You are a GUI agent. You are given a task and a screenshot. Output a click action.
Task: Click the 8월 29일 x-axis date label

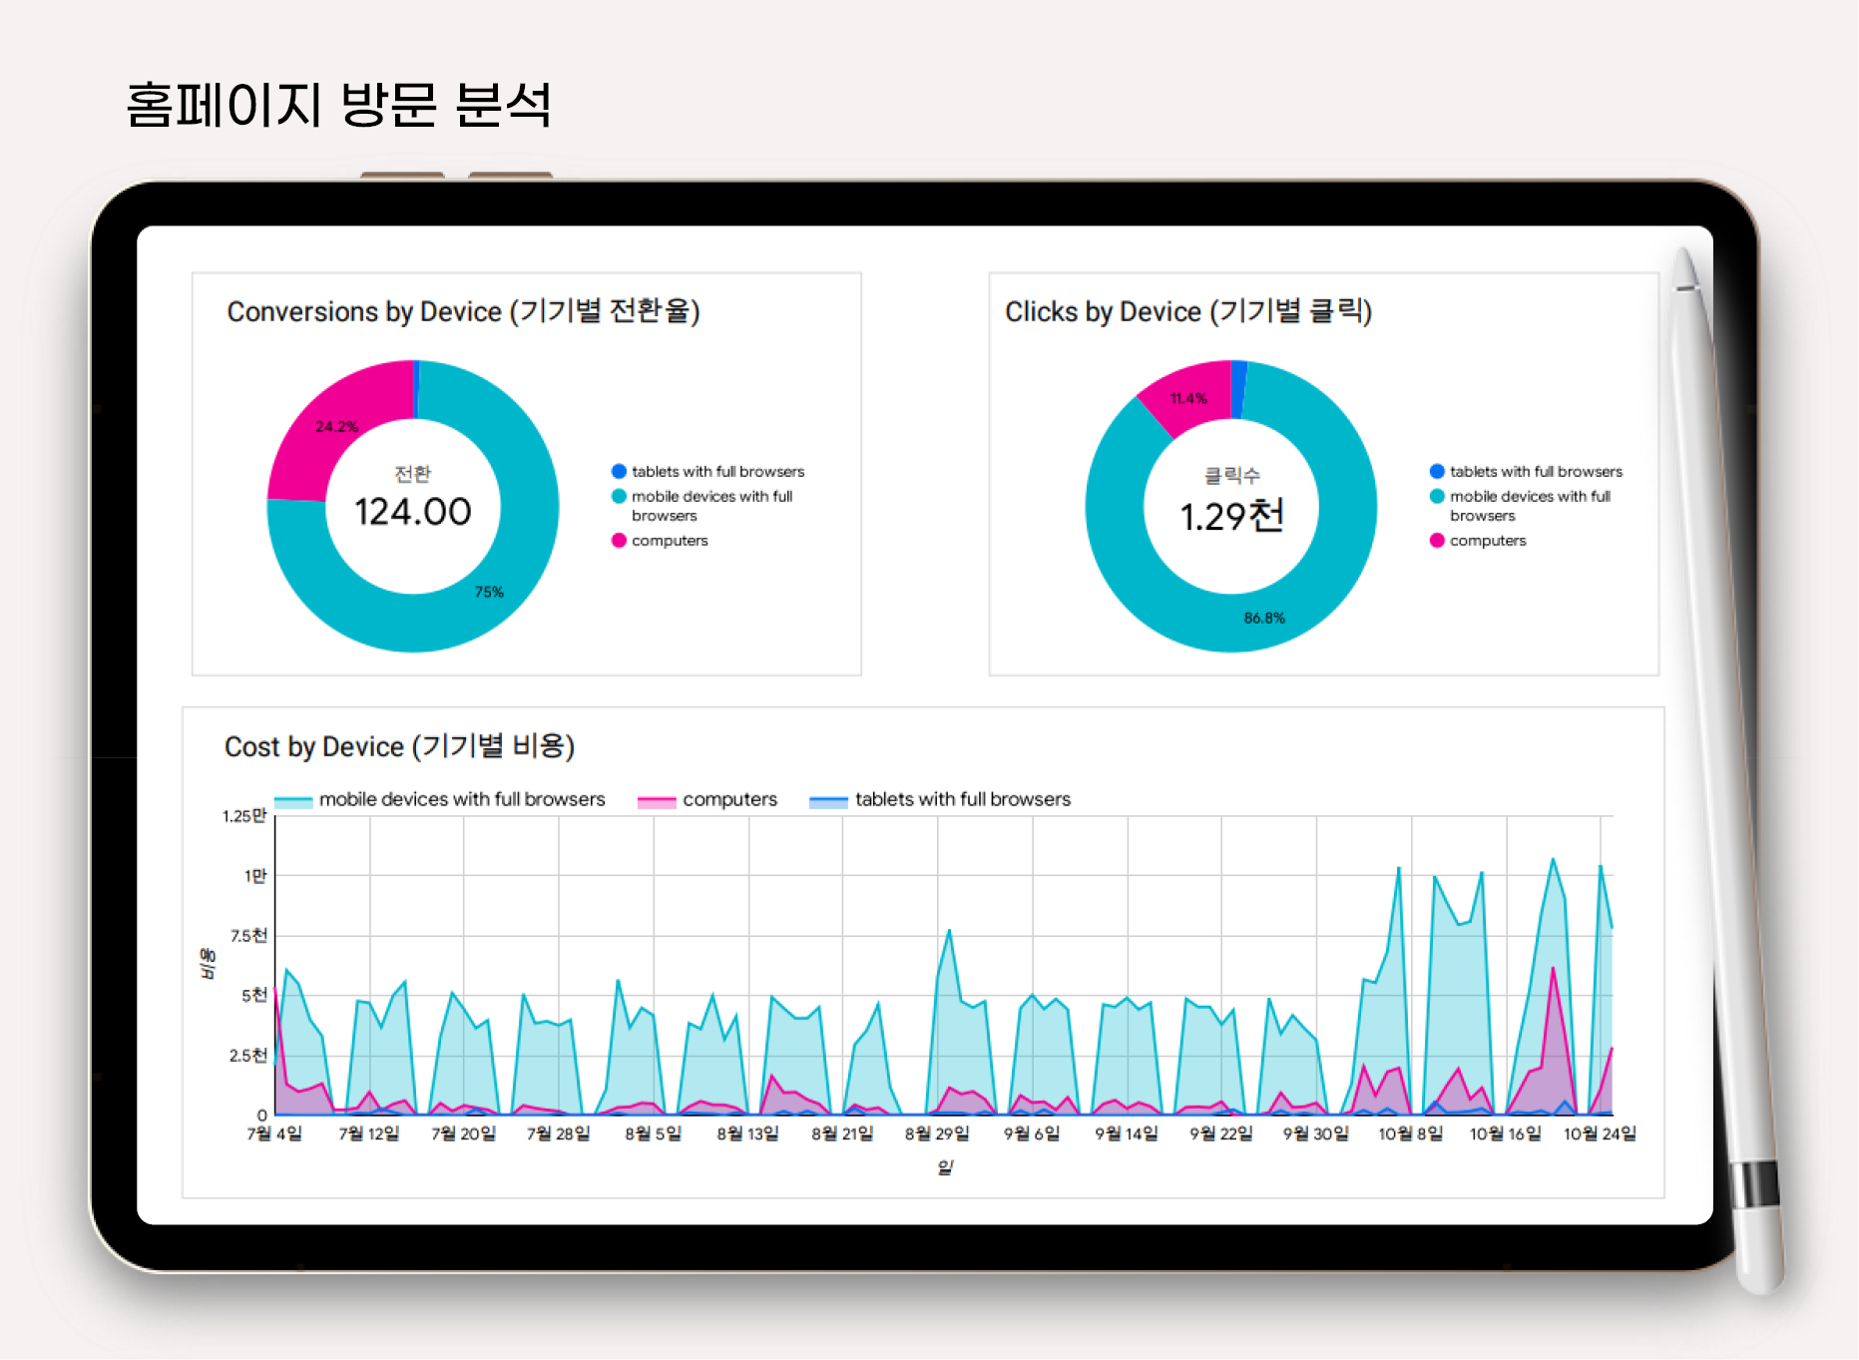[x=937, y=1133]
